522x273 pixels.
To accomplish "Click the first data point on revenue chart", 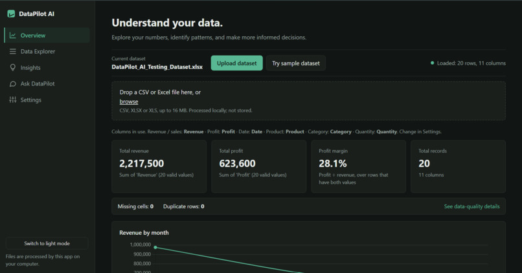I will 155,247.
